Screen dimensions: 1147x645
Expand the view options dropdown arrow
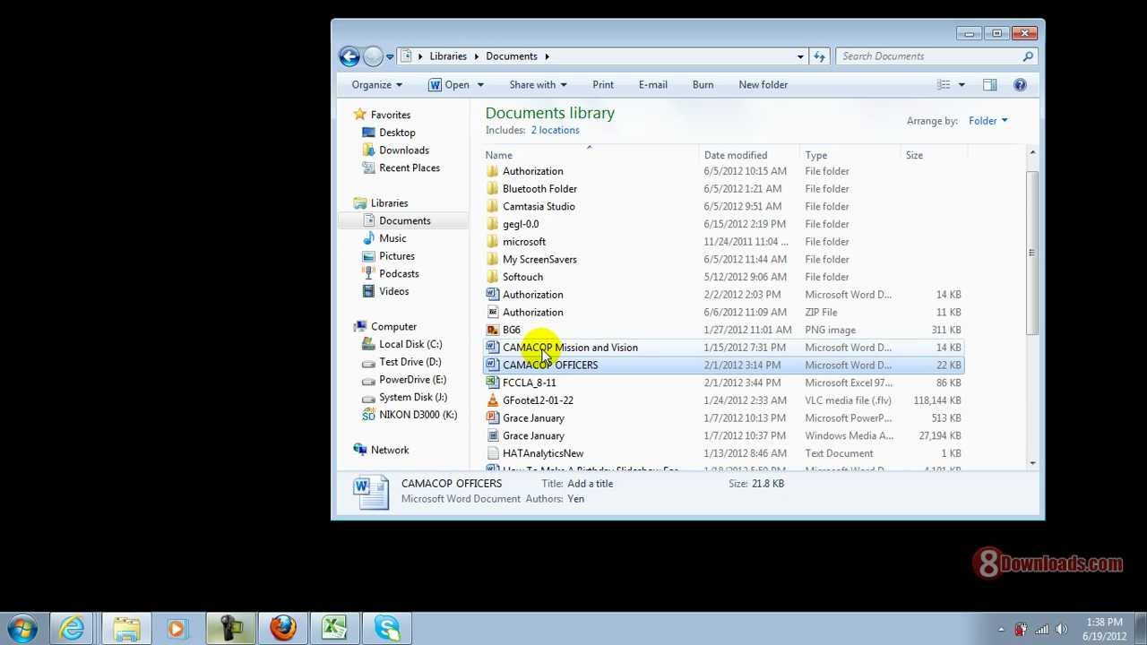click(962, 85)
